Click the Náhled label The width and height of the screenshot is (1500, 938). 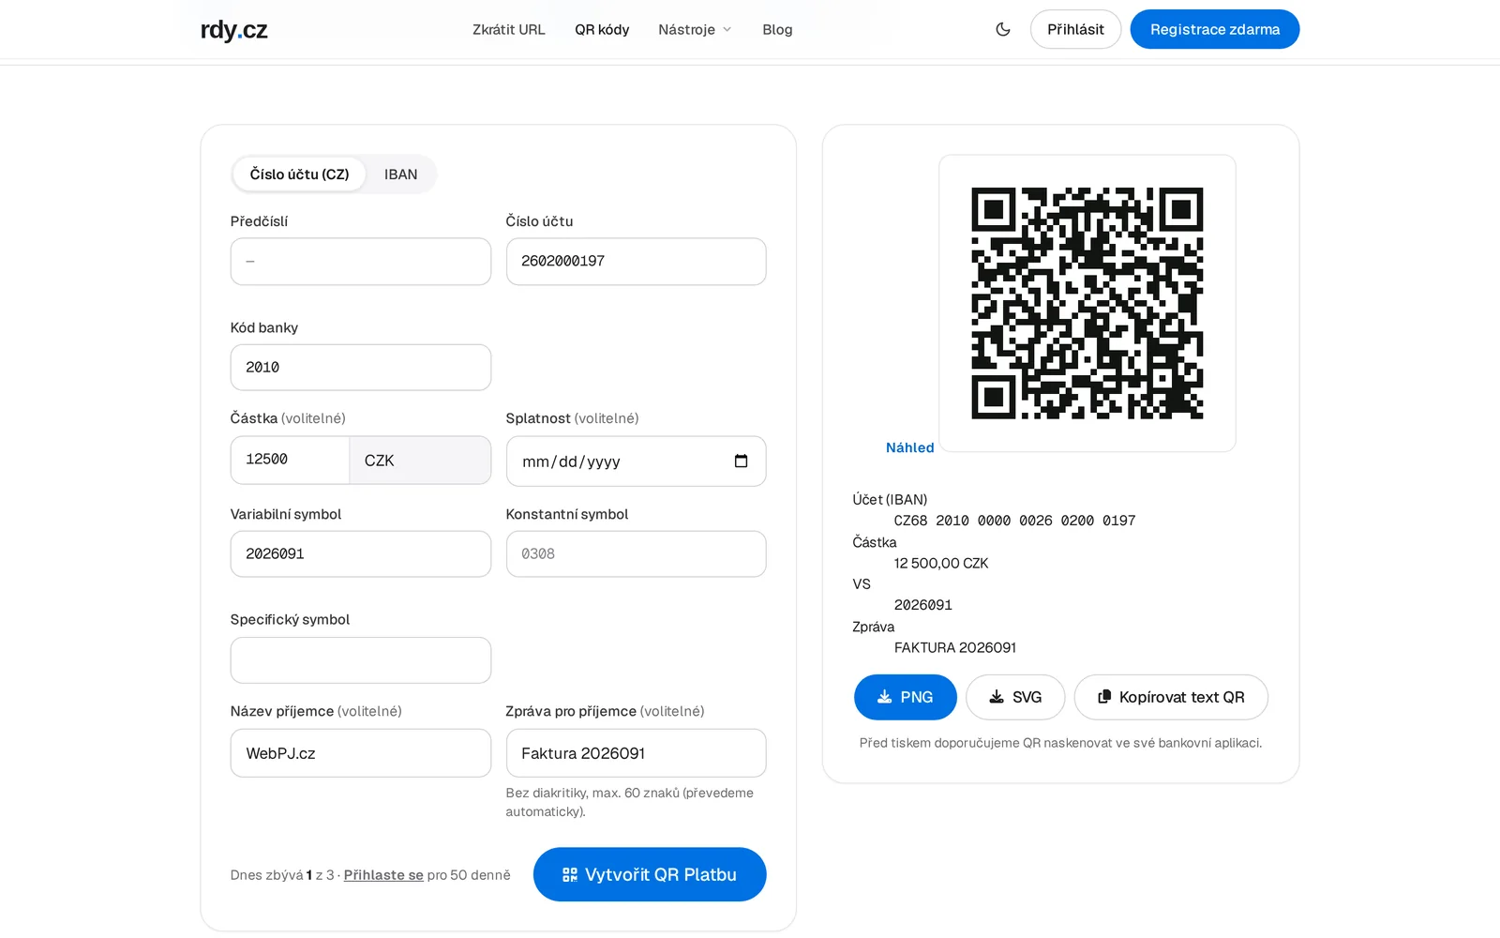point(909,447)
